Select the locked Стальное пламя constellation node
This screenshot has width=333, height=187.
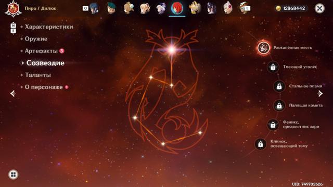click(279, 86)
